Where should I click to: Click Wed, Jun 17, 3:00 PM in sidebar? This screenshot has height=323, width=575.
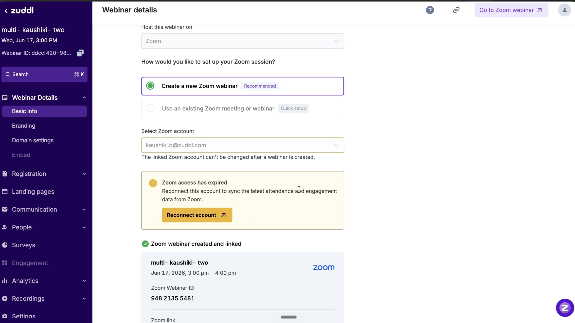(29, 41)
